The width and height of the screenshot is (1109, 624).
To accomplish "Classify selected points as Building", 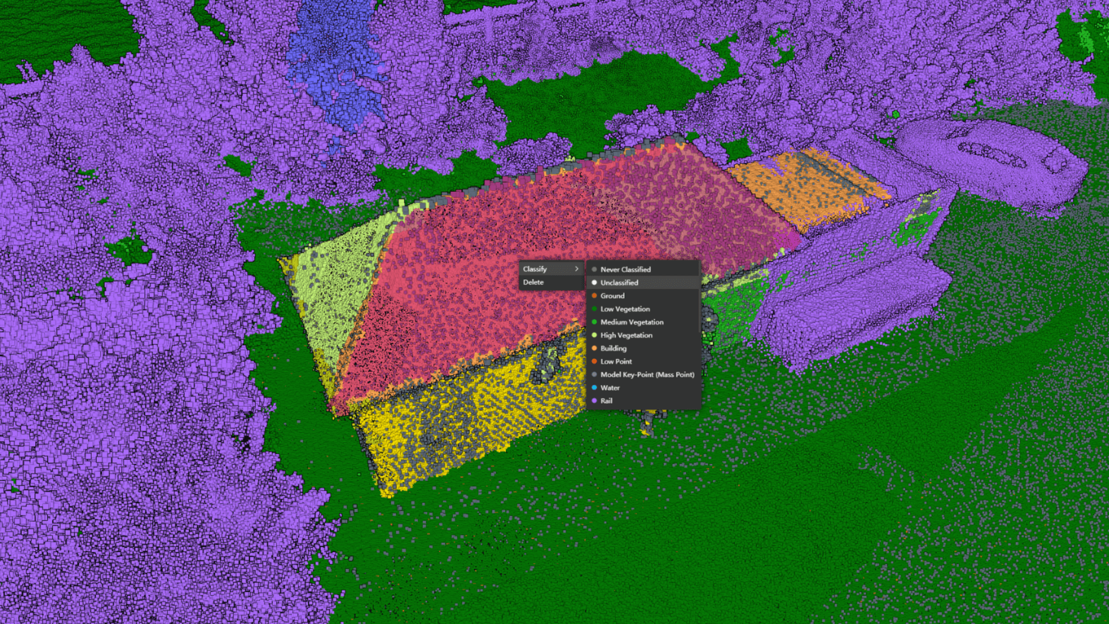I will click(613, 348).
